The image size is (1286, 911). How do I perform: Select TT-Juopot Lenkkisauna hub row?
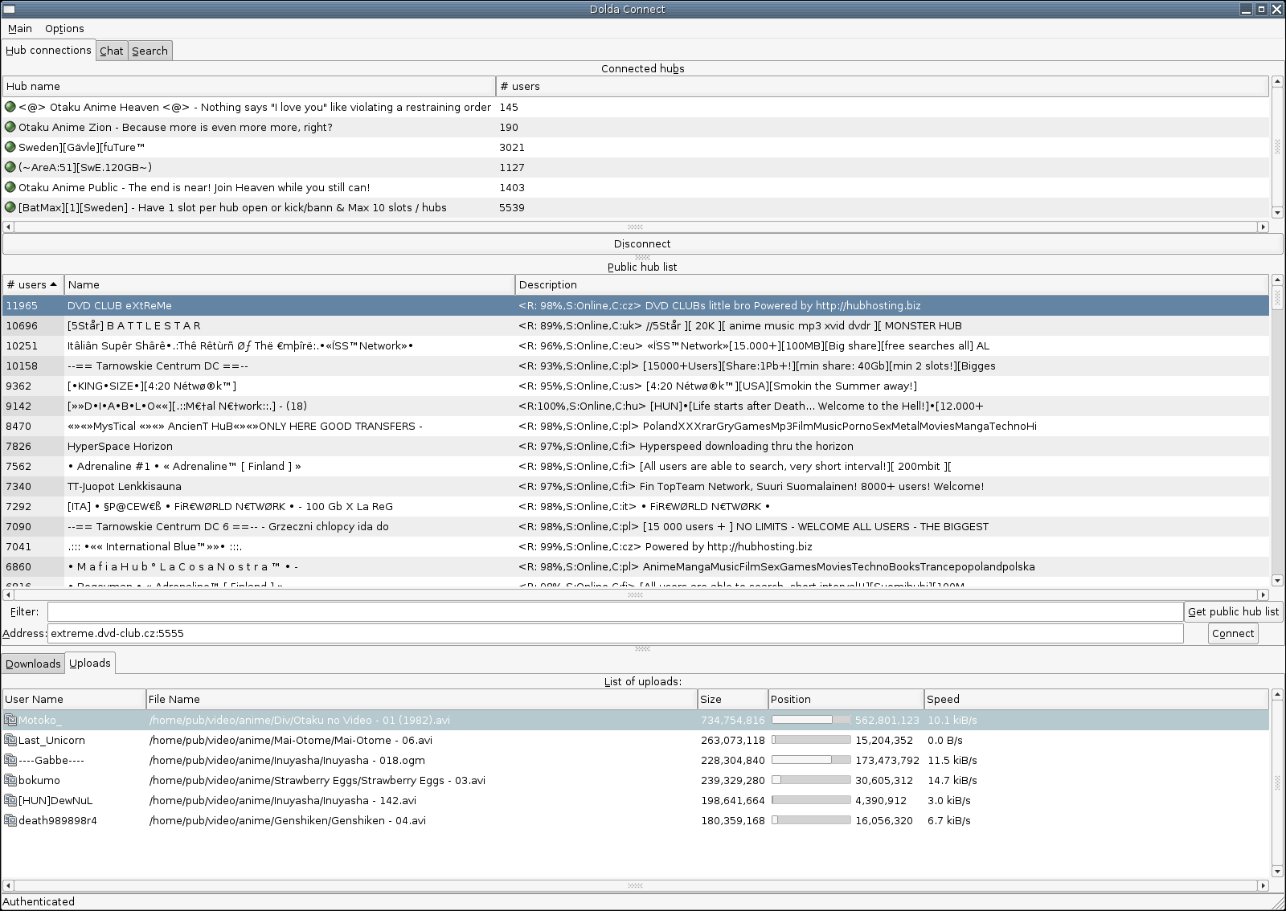[x=636, y=486]
